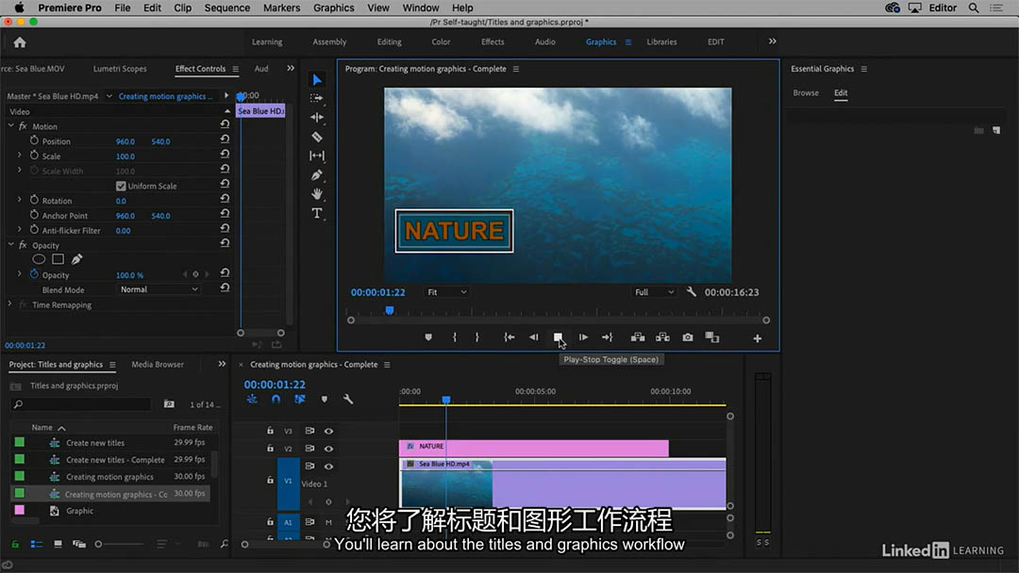The height and width of the screenshot is (573, 1019).
Task: Step forward one frame
Action: (583, 337)
